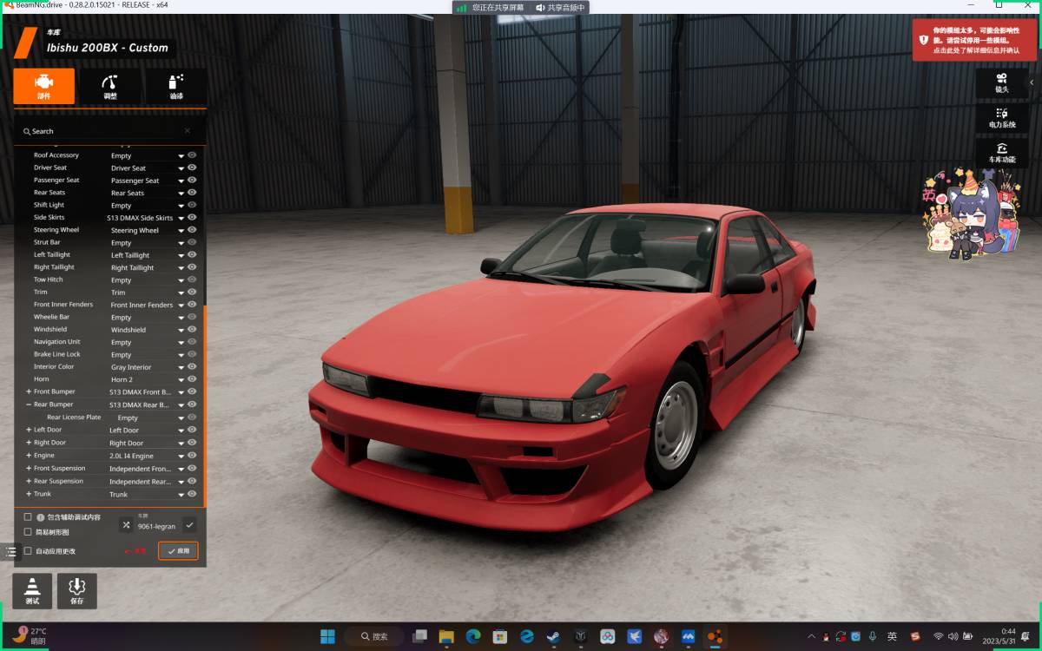Switch to the 调整 tuning tab
This screenshot has height=651, width=1042.
[109, 86]
